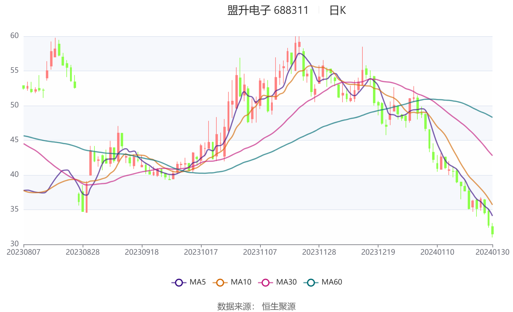Toggle the MA60 legend marker

311,282
